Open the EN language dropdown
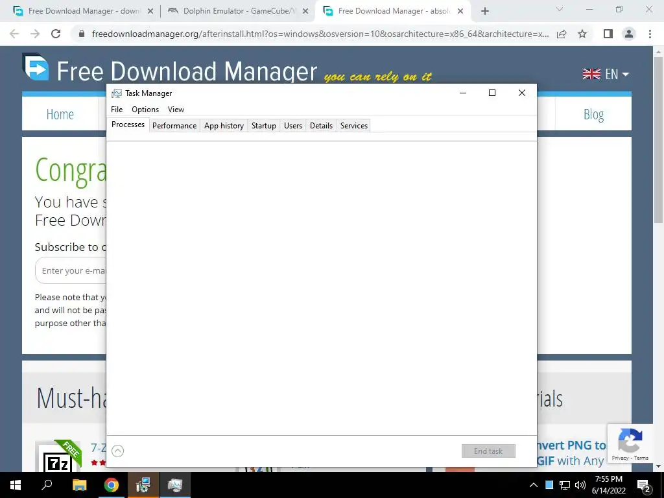Viewport: 664px width, 498px height. click(606, 74)
